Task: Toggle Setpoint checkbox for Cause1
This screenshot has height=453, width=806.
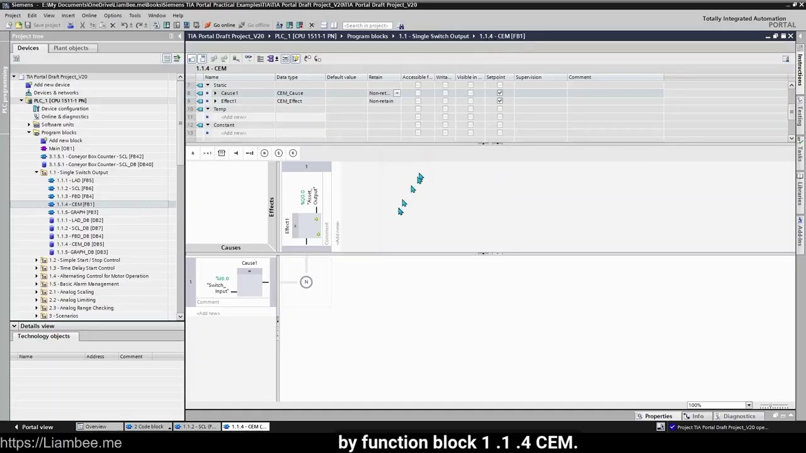Action: click(x=500, y=93)
